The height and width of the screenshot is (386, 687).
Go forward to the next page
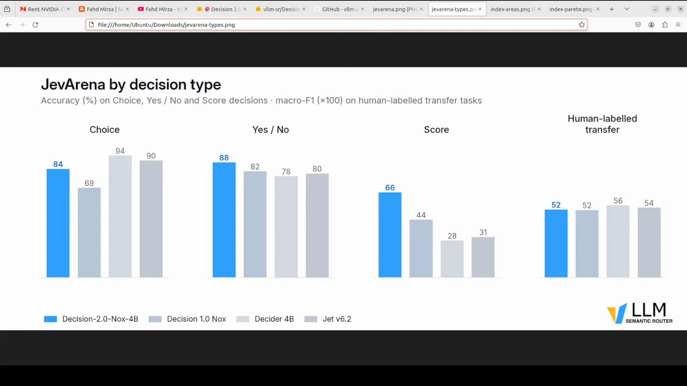[22, 25]
